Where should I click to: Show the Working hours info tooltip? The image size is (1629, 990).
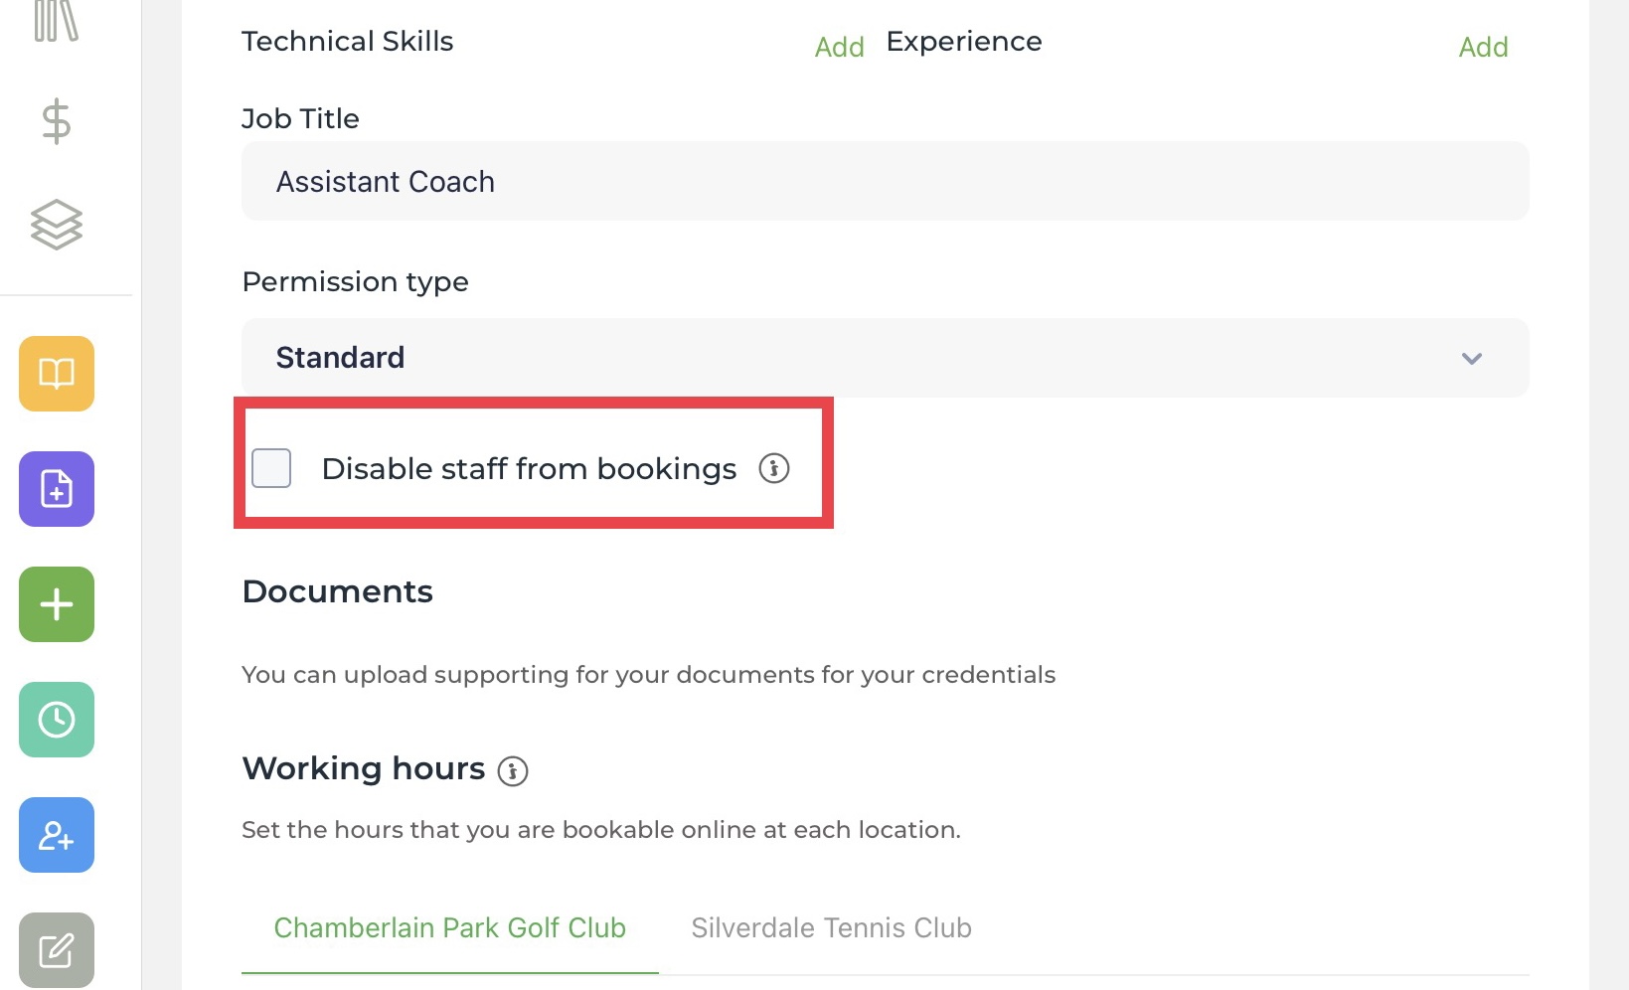click(x=513, y=770)
